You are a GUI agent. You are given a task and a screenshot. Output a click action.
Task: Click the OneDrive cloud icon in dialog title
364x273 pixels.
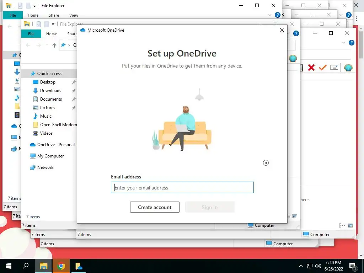pyautogui.click(x=82, y=30)
